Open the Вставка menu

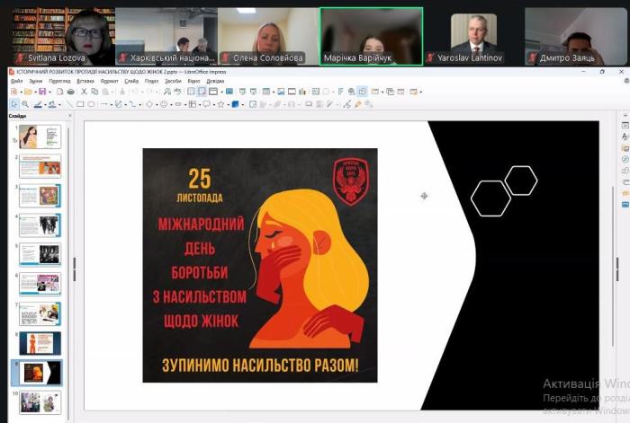(x=85, y=81)
